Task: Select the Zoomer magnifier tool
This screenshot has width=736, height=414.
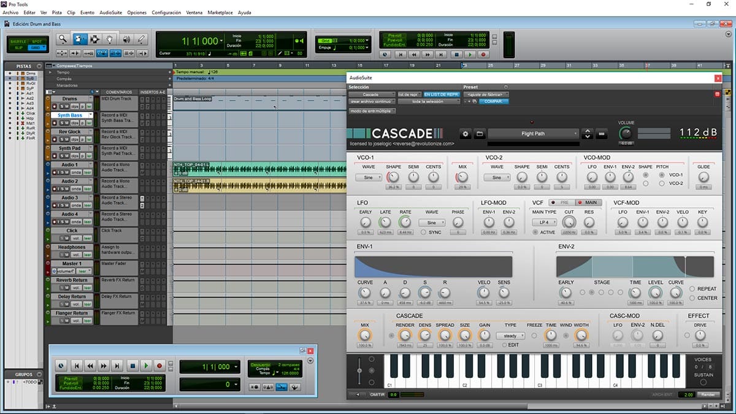Action: click(x=63, y=39)
